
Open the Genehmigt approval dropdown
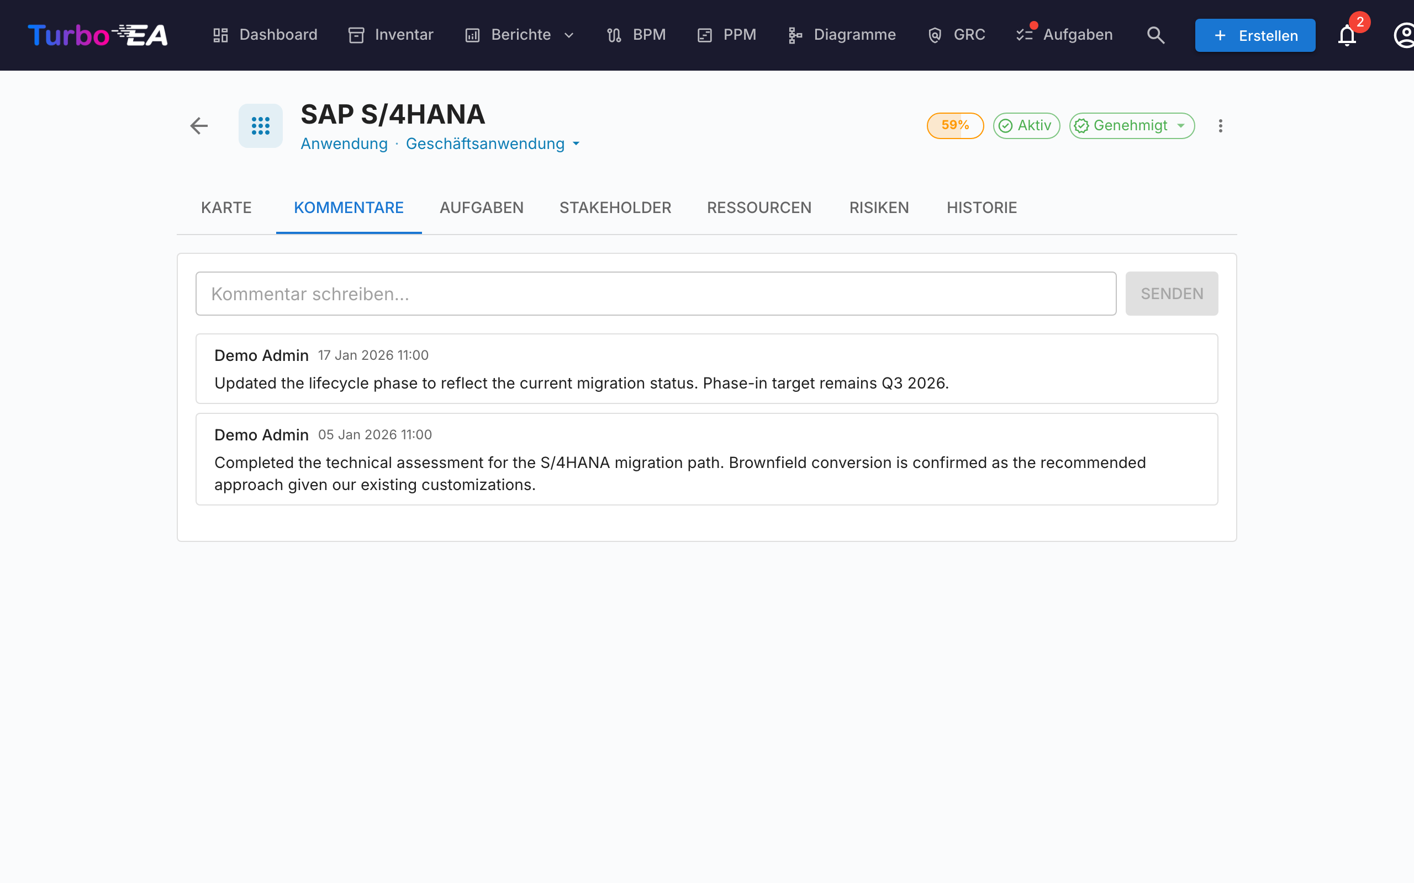coord(1132,126)
